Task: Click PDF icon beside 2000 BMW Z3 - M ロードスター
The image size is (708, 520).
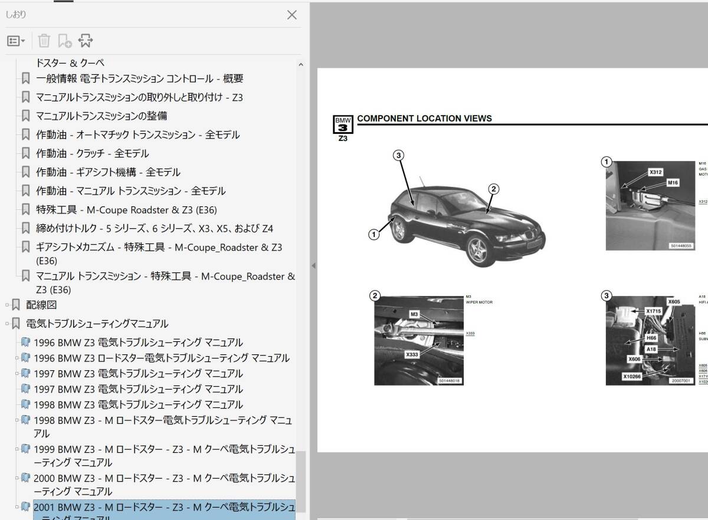Action: pos(25,478)
